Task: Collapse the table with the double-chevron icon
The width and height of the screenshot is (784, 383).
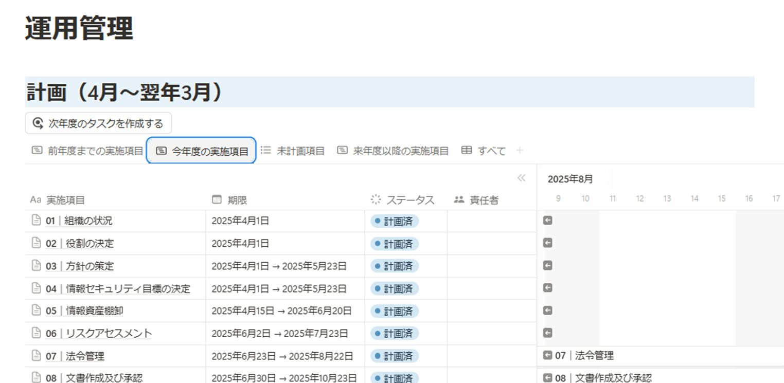Action: 521,178
